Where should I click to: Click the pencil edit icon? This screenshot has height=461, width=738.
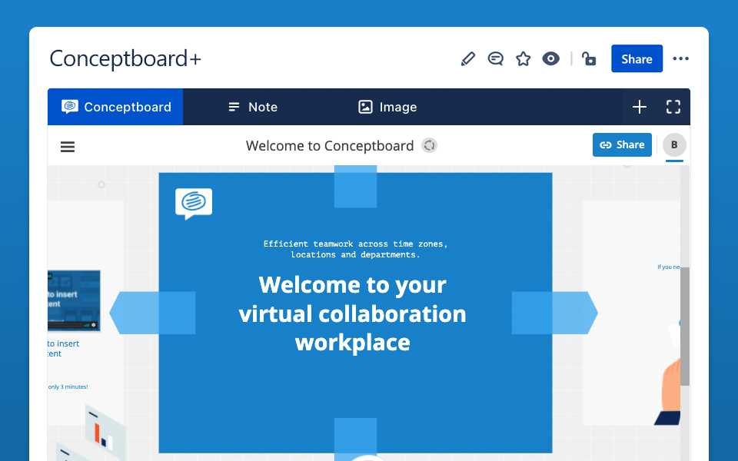(x=468, y=59)
